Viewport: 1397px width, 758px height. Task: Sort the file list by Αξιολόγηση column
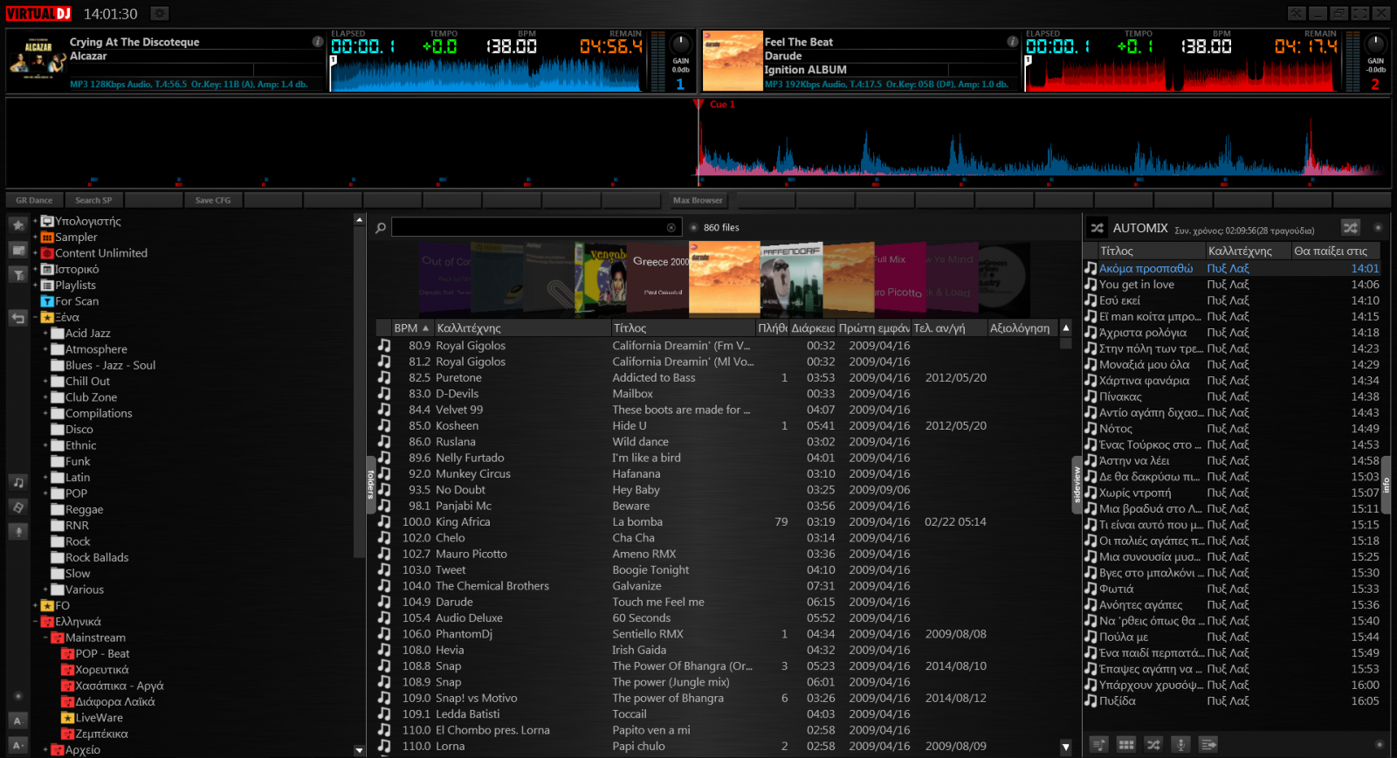click(x=1022, y=328)
